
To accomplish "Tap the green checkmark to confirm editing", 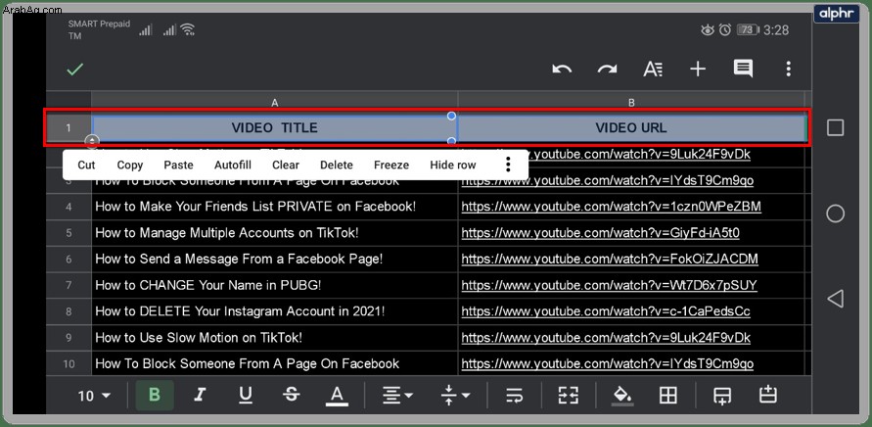I will click(x=75, y=70).
